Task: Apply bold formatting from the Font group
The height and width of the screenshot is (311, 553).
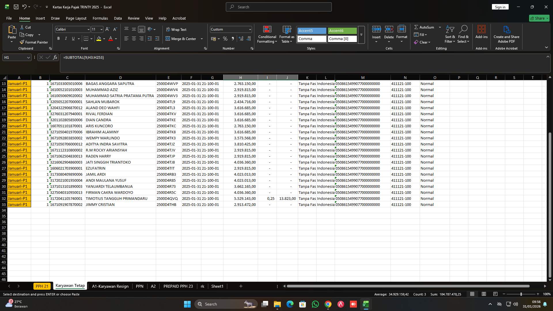Action: click(x=58, y=38)
